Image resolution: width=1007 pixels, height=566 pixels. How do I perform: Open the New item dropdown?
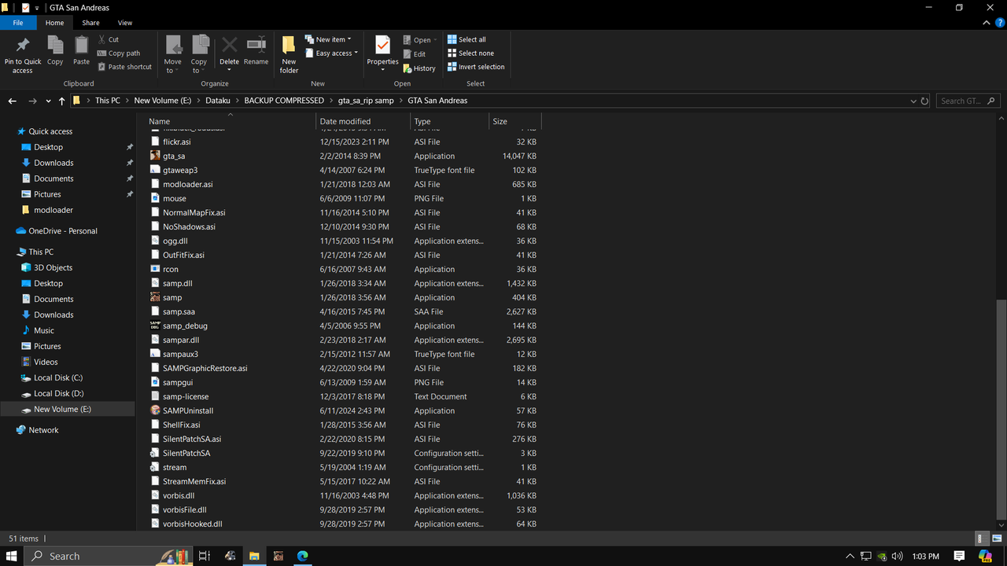point(329,39)
